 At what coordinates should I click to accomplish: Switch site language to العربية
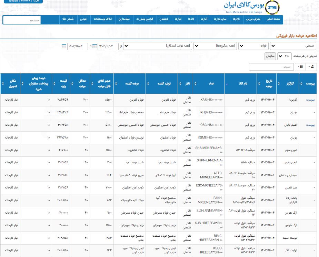[36, 1]
